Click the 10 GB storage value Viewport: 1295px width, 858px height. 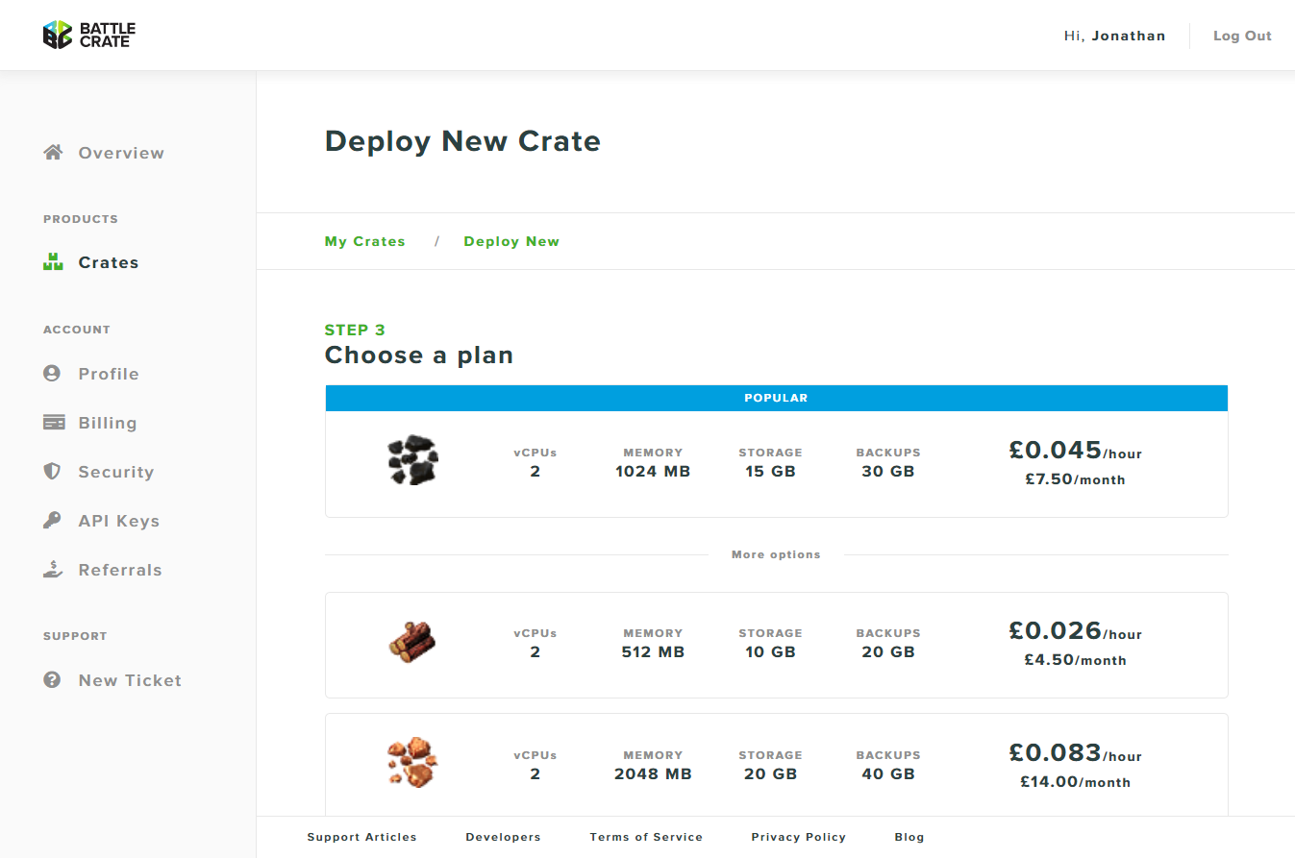[x=770, y=652]
